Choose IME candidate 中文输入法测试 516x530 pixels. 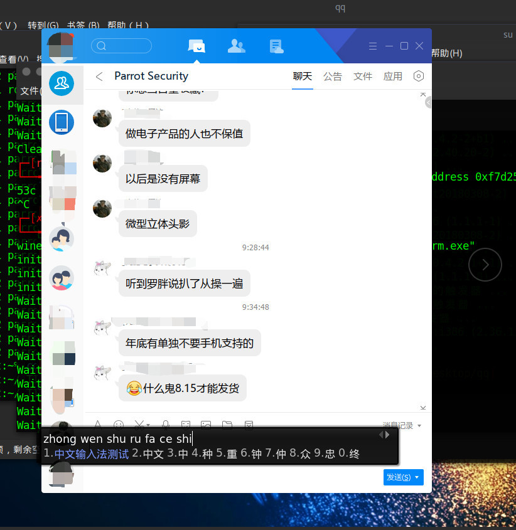[x=91, y=453]
